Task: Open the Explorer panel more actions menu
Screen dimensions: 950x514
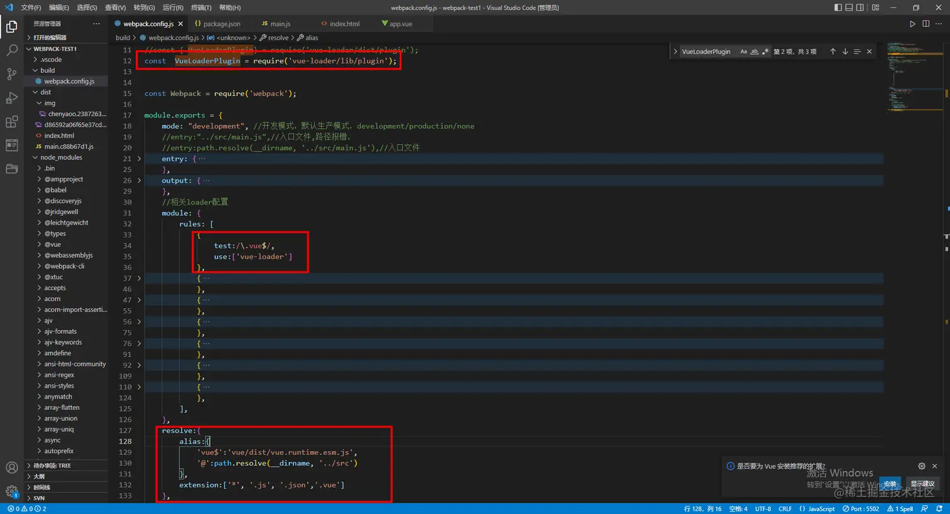Action: coord(96,24)
